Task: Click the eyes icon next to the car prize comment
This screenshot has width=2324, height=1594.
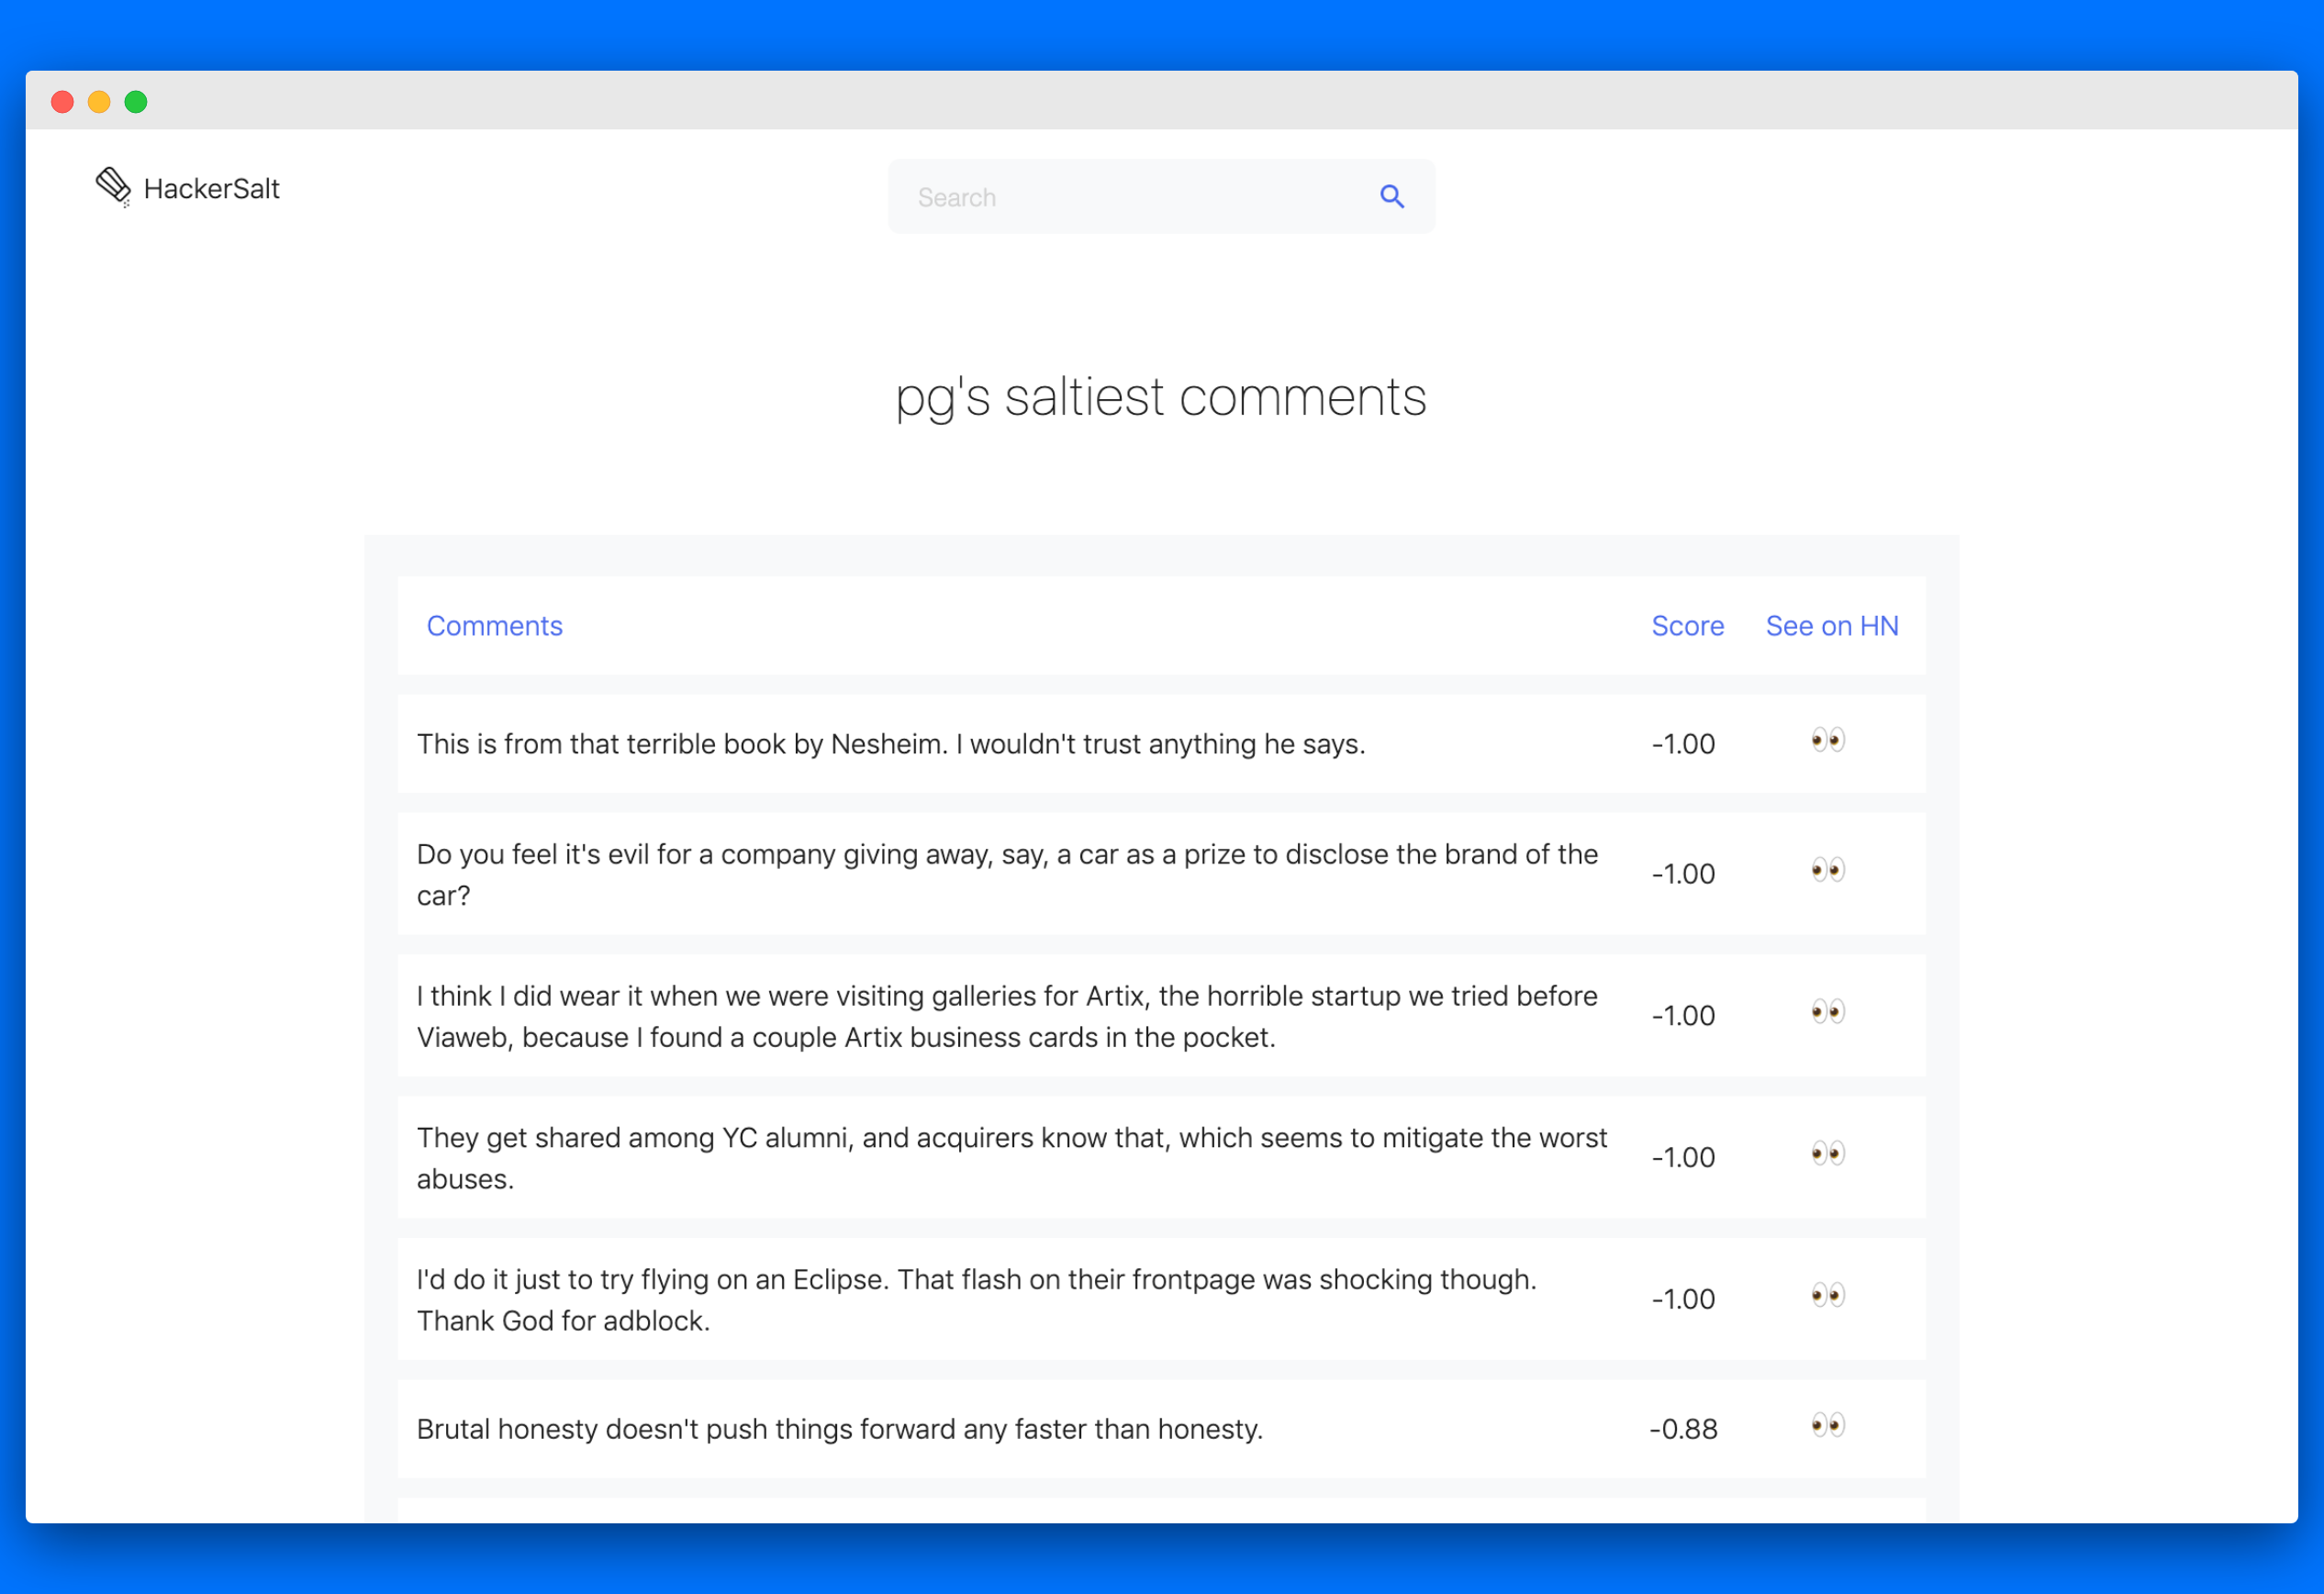Action: click(1827, 870)
